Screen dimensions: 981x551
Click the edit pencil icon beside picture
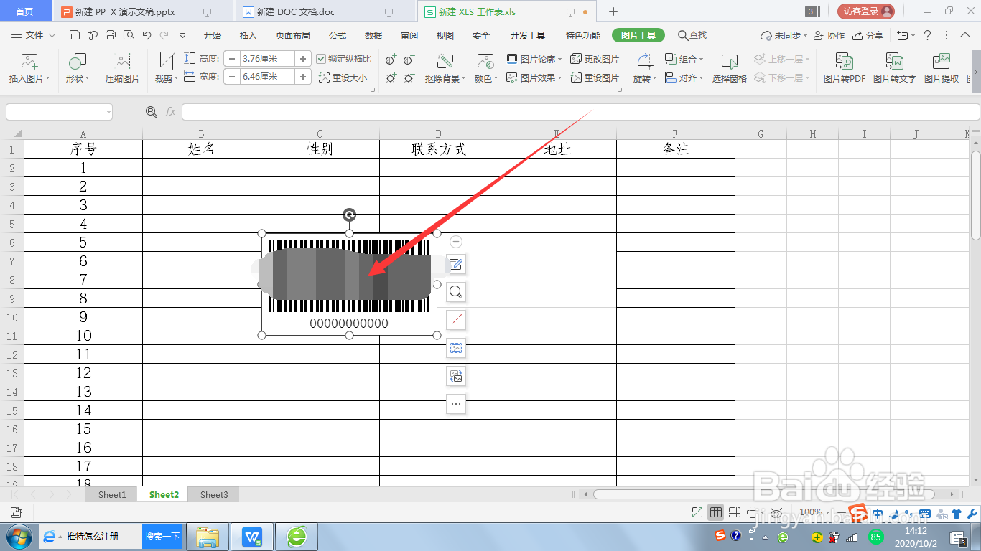[x=455, y=264]
